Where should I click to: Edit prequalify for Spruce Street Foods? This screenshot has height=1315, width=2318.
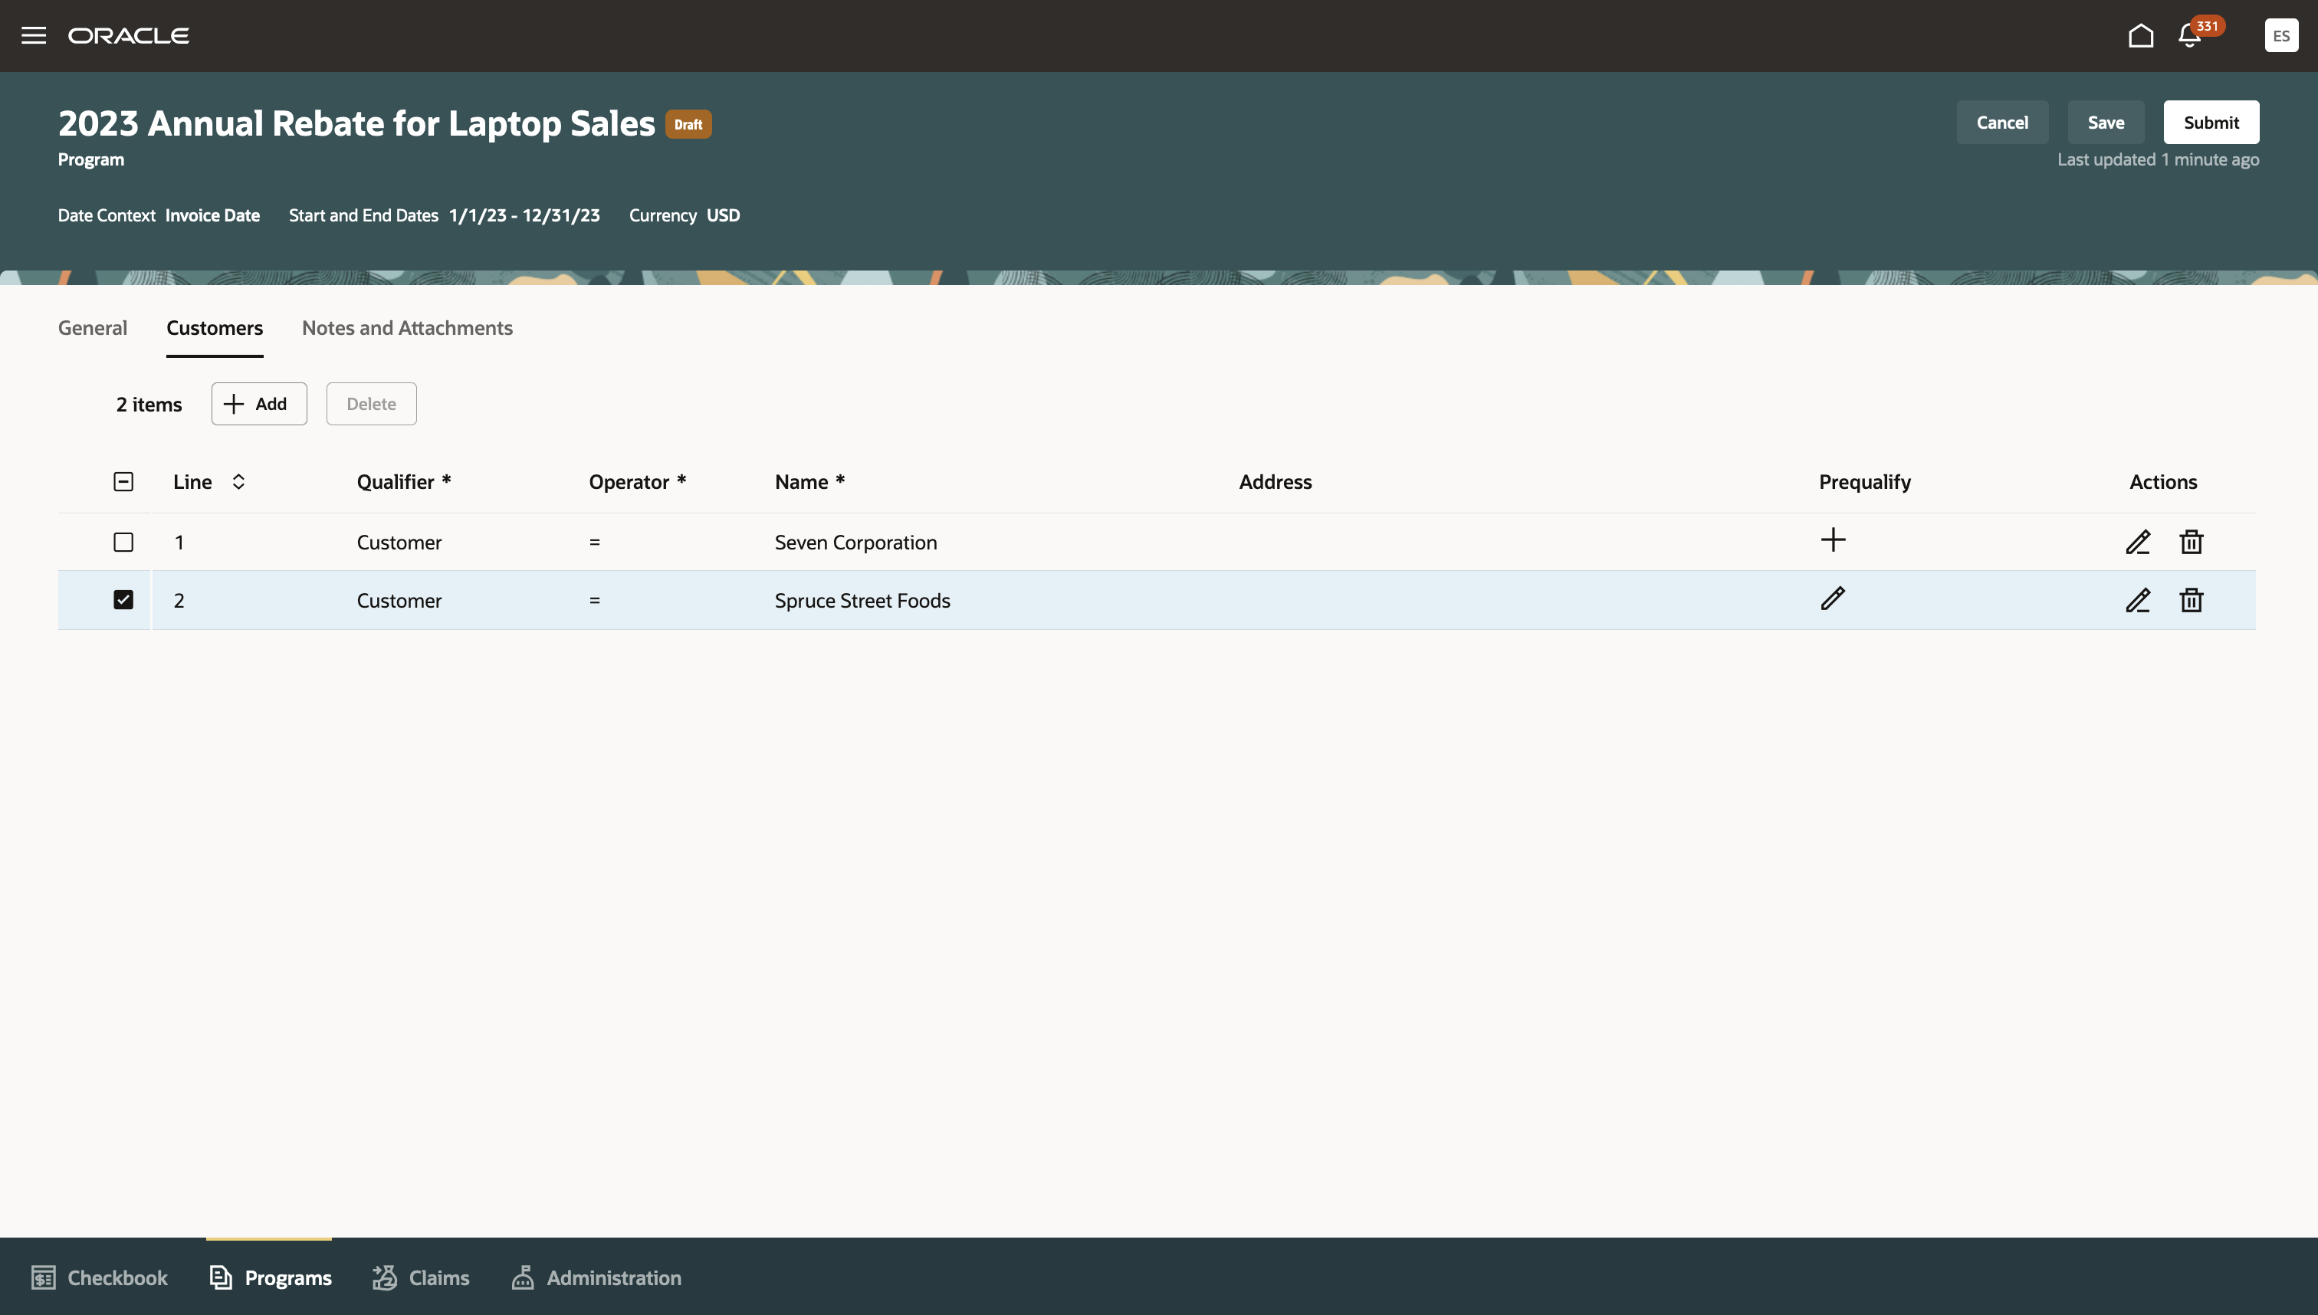point(1833,598)
